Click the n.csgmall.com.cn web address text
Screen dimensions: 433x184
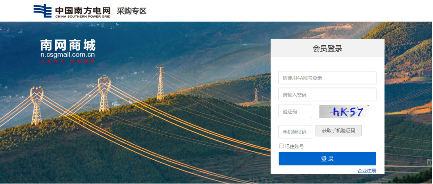point(68,55)
